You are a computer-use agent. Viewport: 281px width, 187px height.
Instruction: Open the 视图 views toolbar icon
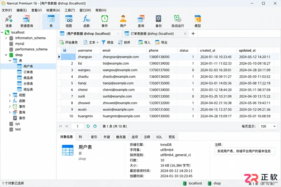tap(69, 21)
